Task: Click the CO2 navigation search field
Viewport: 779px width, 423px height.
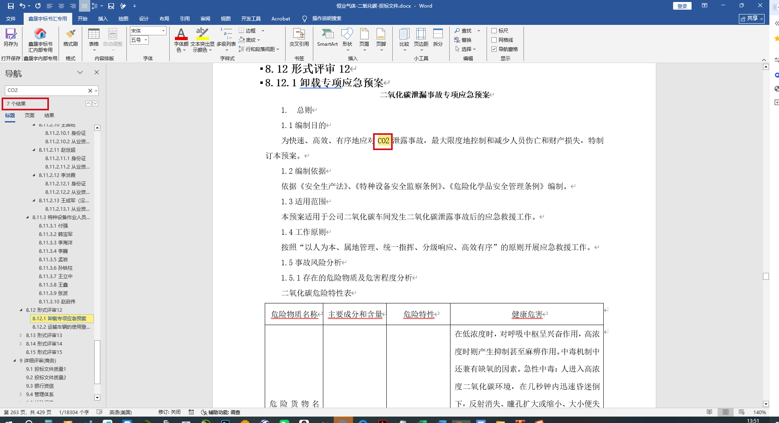Action: pos(46,91)
